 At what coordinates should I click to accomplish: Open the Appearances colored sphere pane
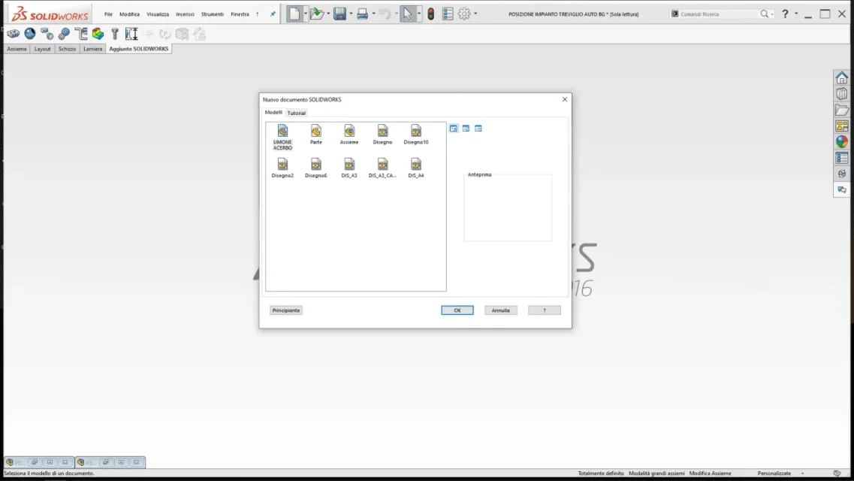point(841,141)
